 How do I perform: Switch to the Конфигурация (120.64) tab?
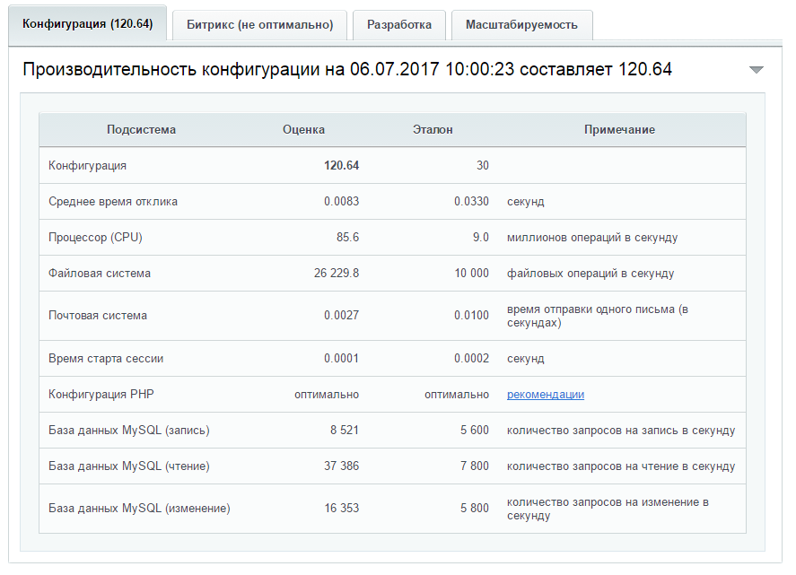coord(87,24)
